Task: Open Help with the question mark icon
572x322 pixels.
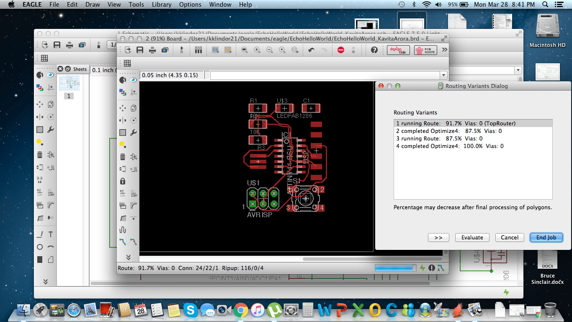Action: pyautogui.click(x=374, y=50)
